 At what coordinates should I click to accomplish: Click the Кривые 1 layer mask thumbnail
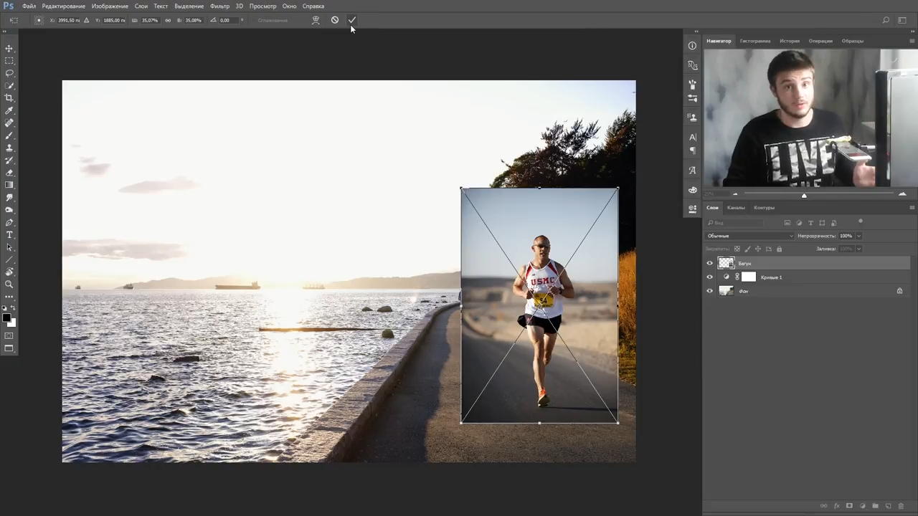[x=749, y=277]
